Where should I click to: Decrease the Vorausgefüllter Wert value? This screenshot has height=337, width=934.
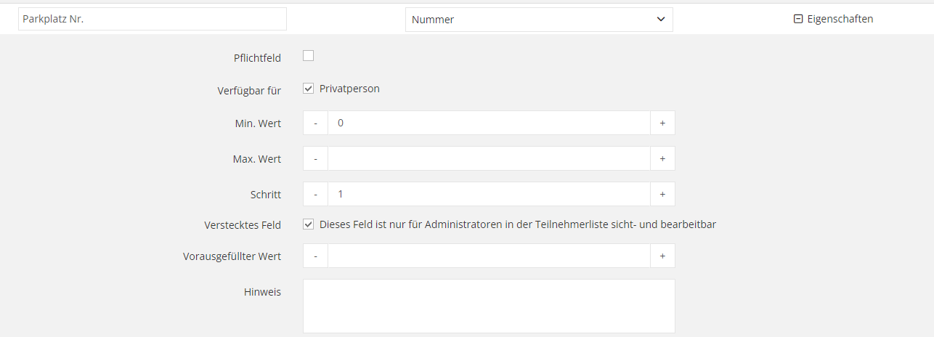(315, 256)
